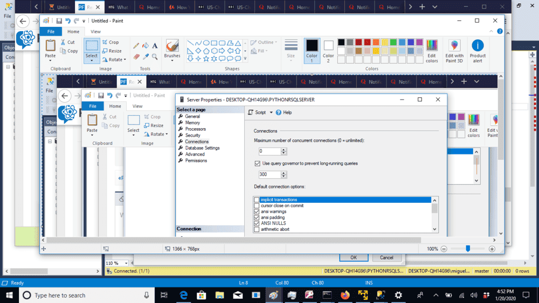Choose the Eraser tool
The height and width of the screenshot is (303, 539).
tap(136, 57)
